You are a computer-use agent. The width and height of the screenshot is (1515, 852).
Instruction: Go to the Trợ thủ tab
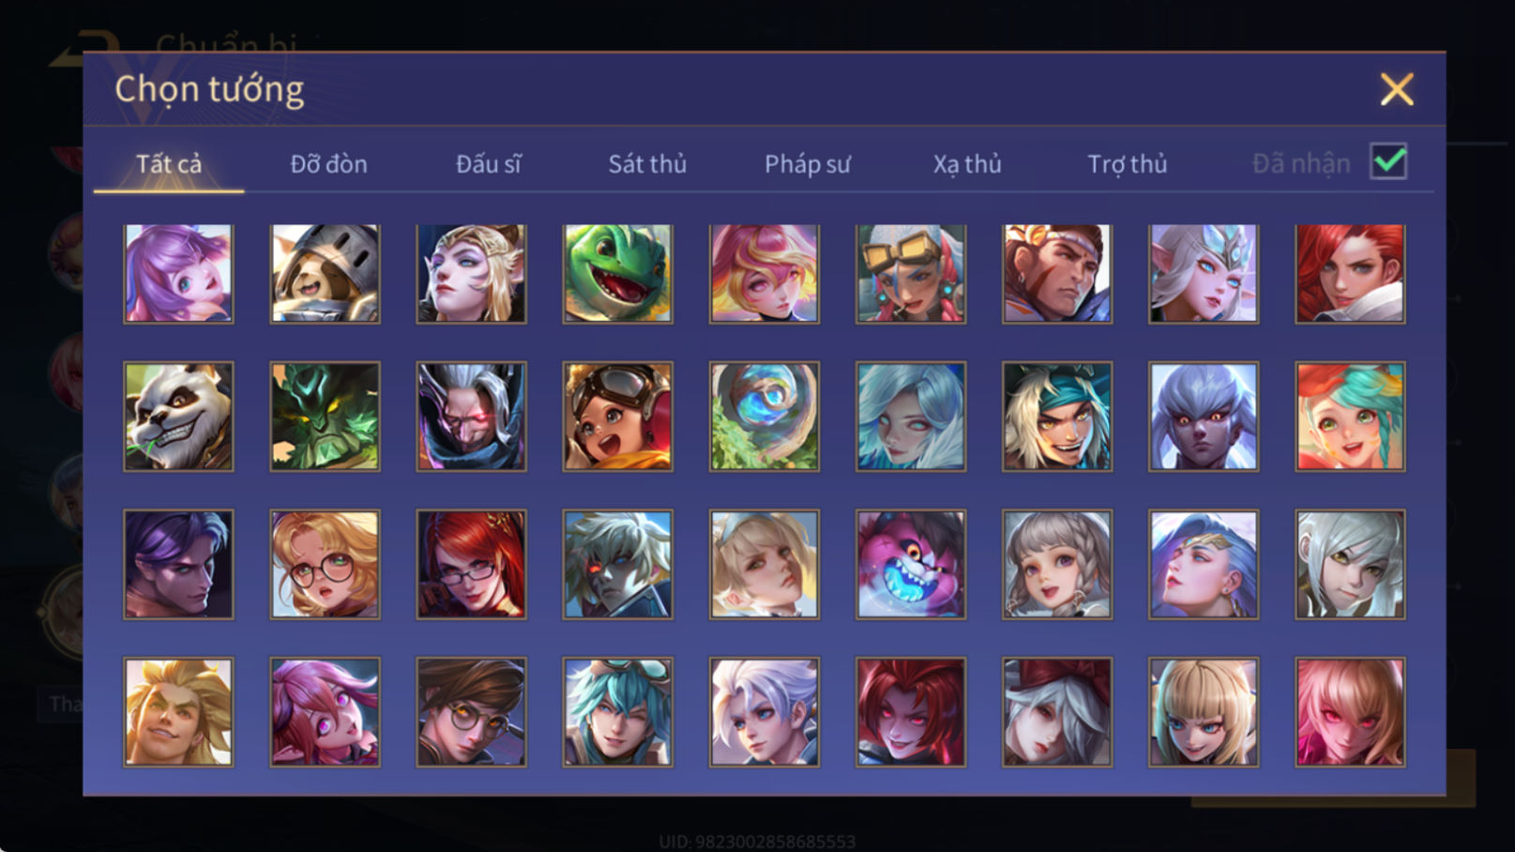point(1127,164)
